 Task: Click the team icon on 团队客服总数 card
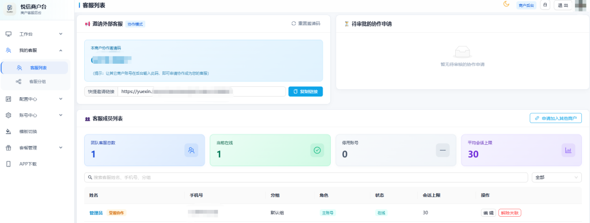[x=191, y=150]
